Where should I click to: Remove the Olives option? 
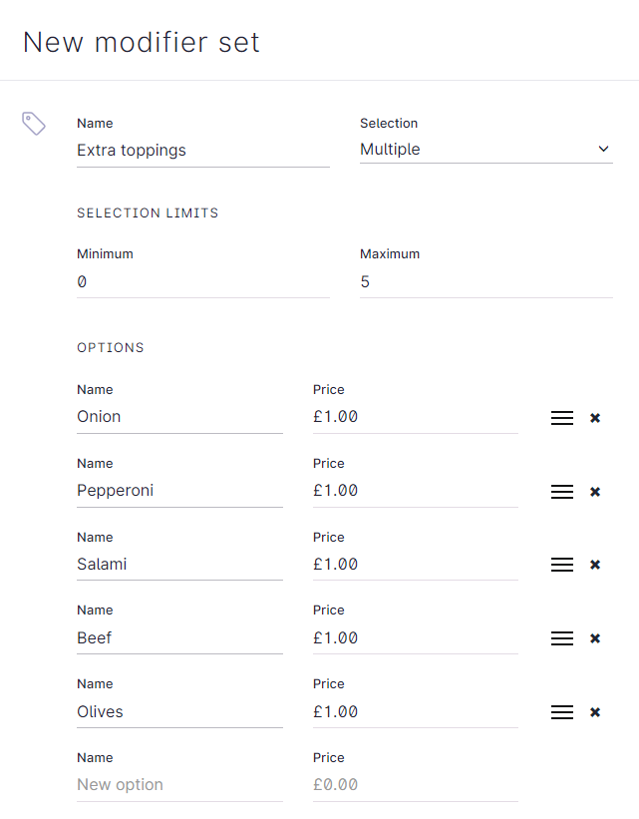[x=595, y=712]
